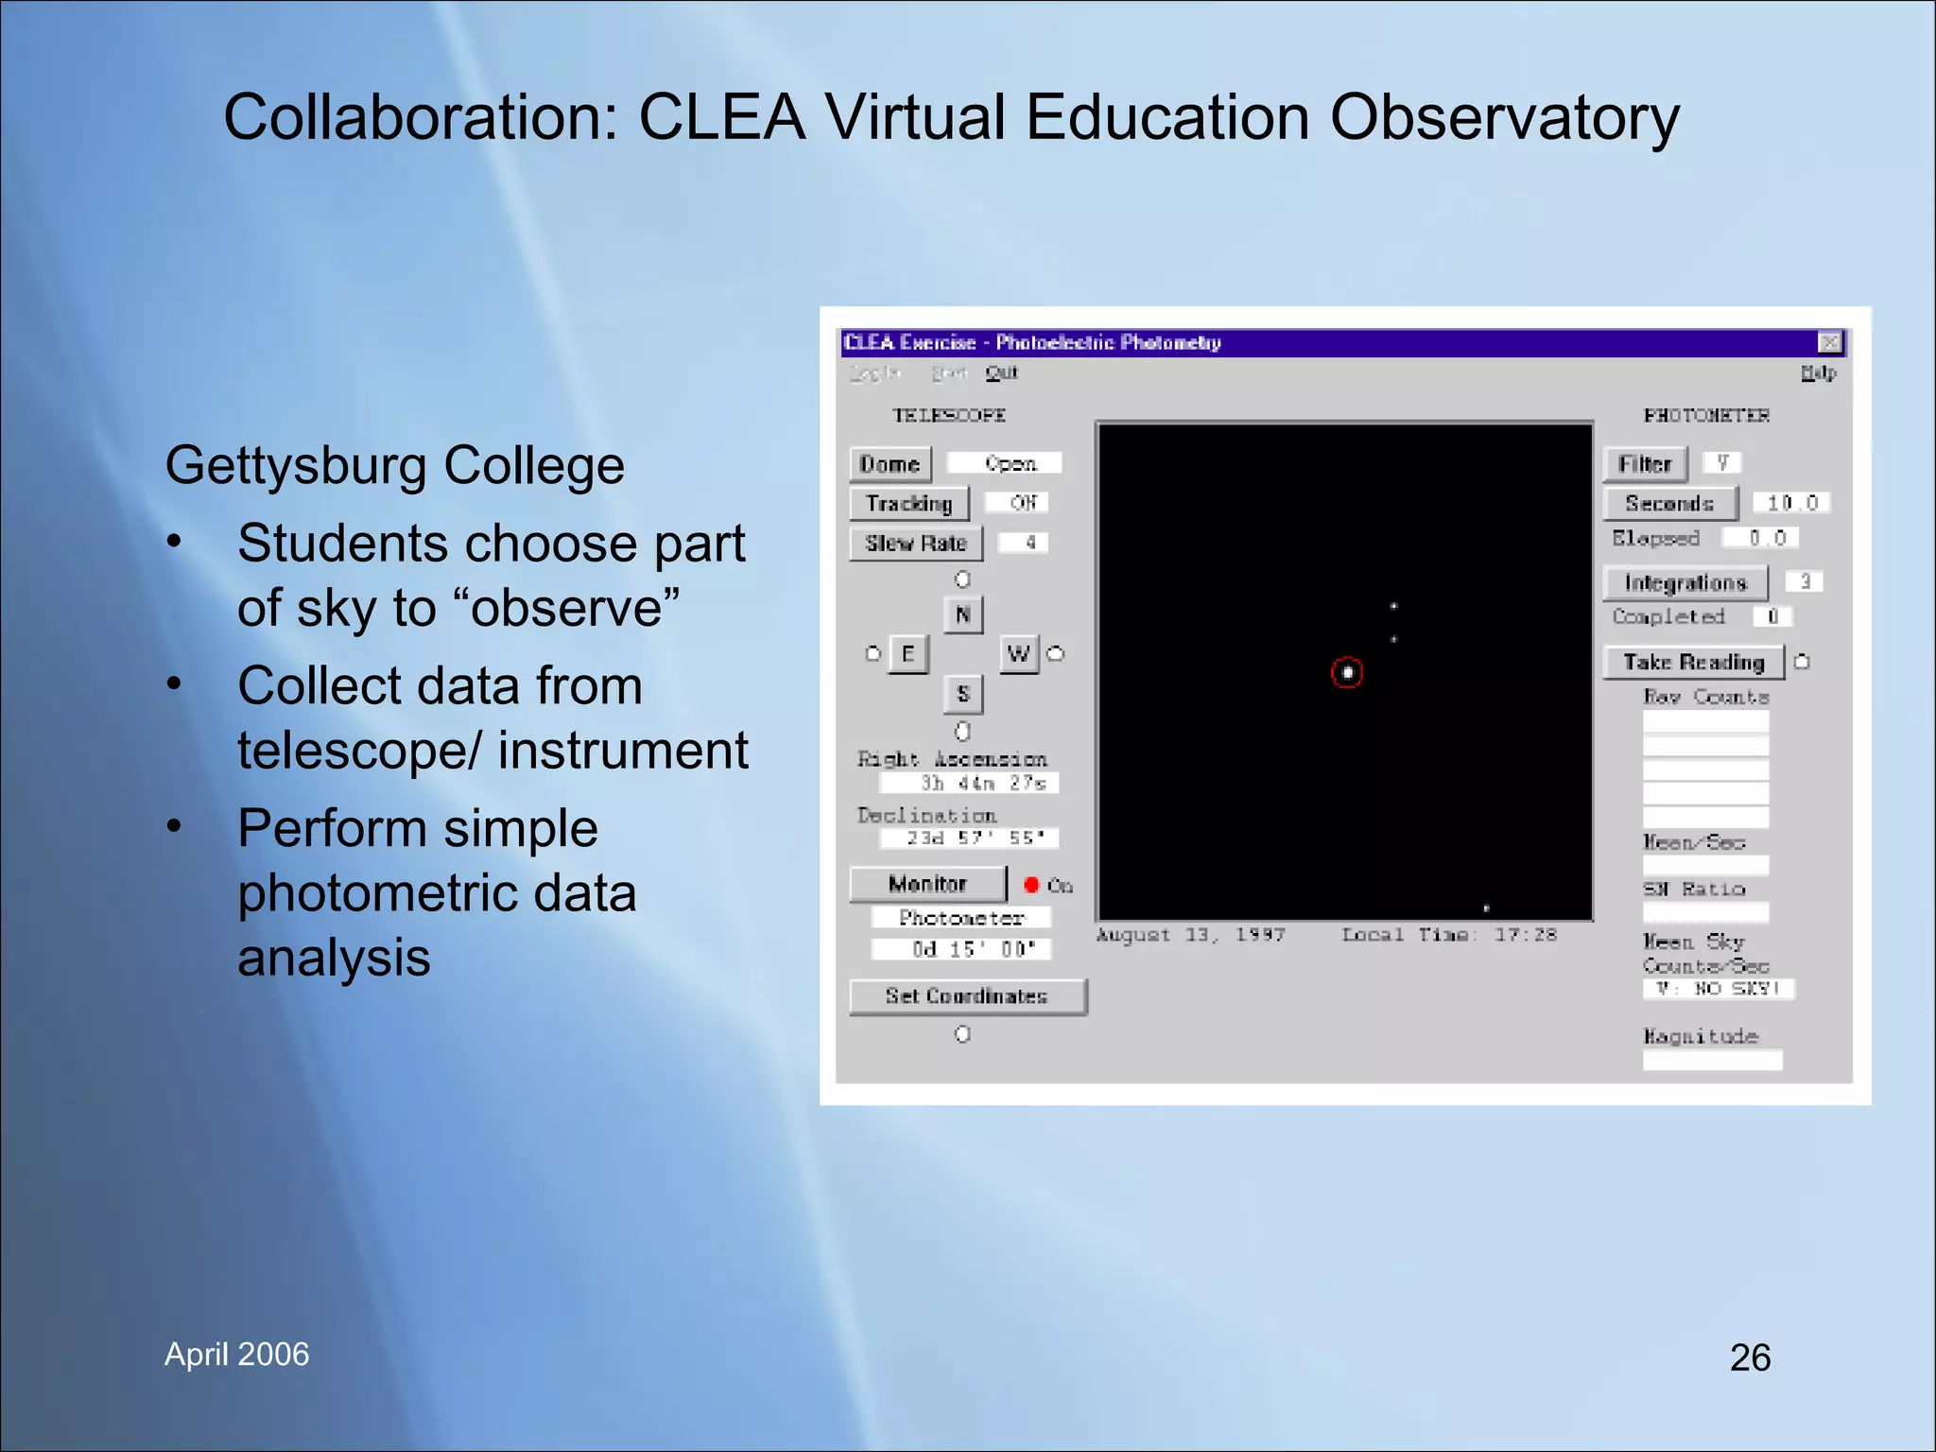
Task: Click the Seconds value 10.0
Action: 1791,503
